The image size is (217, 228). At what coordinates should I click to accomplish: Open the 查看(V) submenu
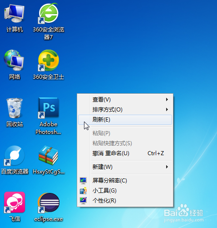pos(125,100)
